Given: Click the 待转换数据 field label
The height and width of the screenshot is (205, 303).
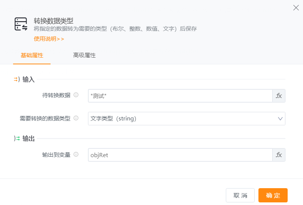Looking at the screenshot, I should click(x=56, y=95).
